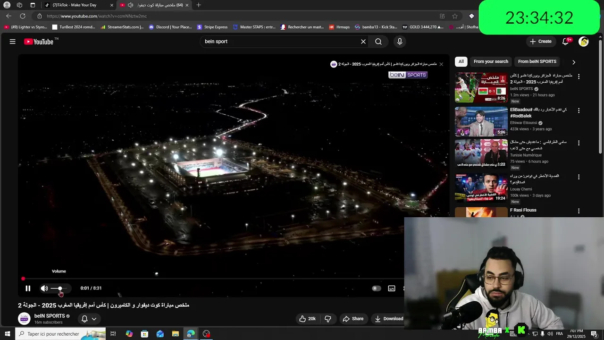The height and width of the screenshot is (340, 604).
Task: Click the search magnifier button
Action: point(378,42)
